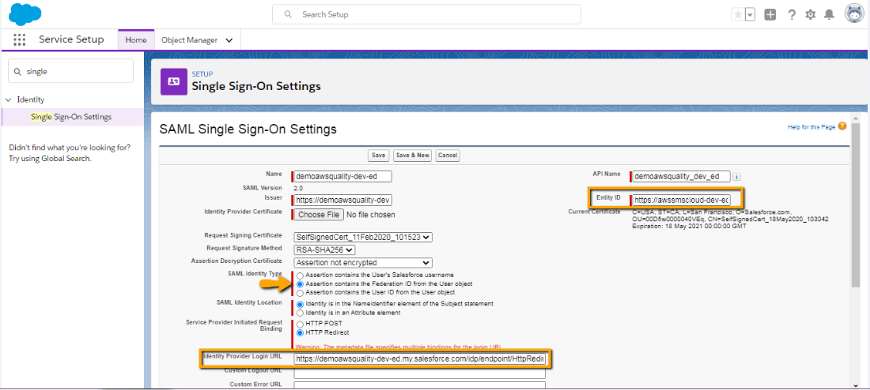Click the Global Actions plus icon
This screenshot has width=870, height=390.
point(770,15)
